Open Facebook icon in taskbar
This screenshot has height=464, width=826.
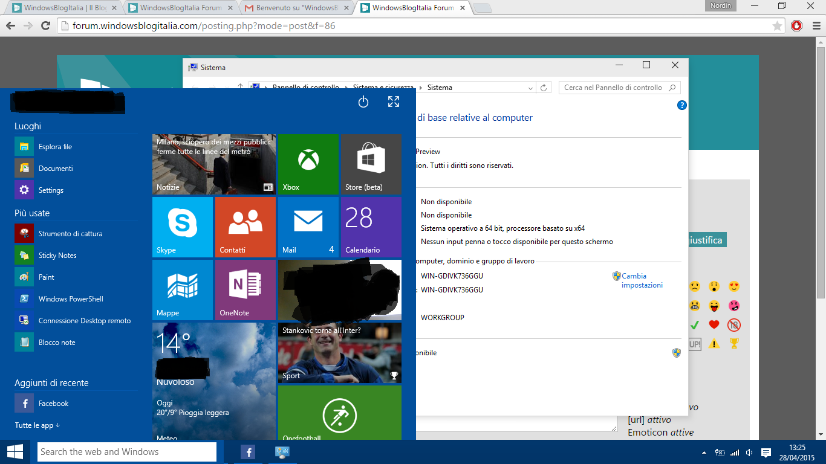(x=248, y=452)
